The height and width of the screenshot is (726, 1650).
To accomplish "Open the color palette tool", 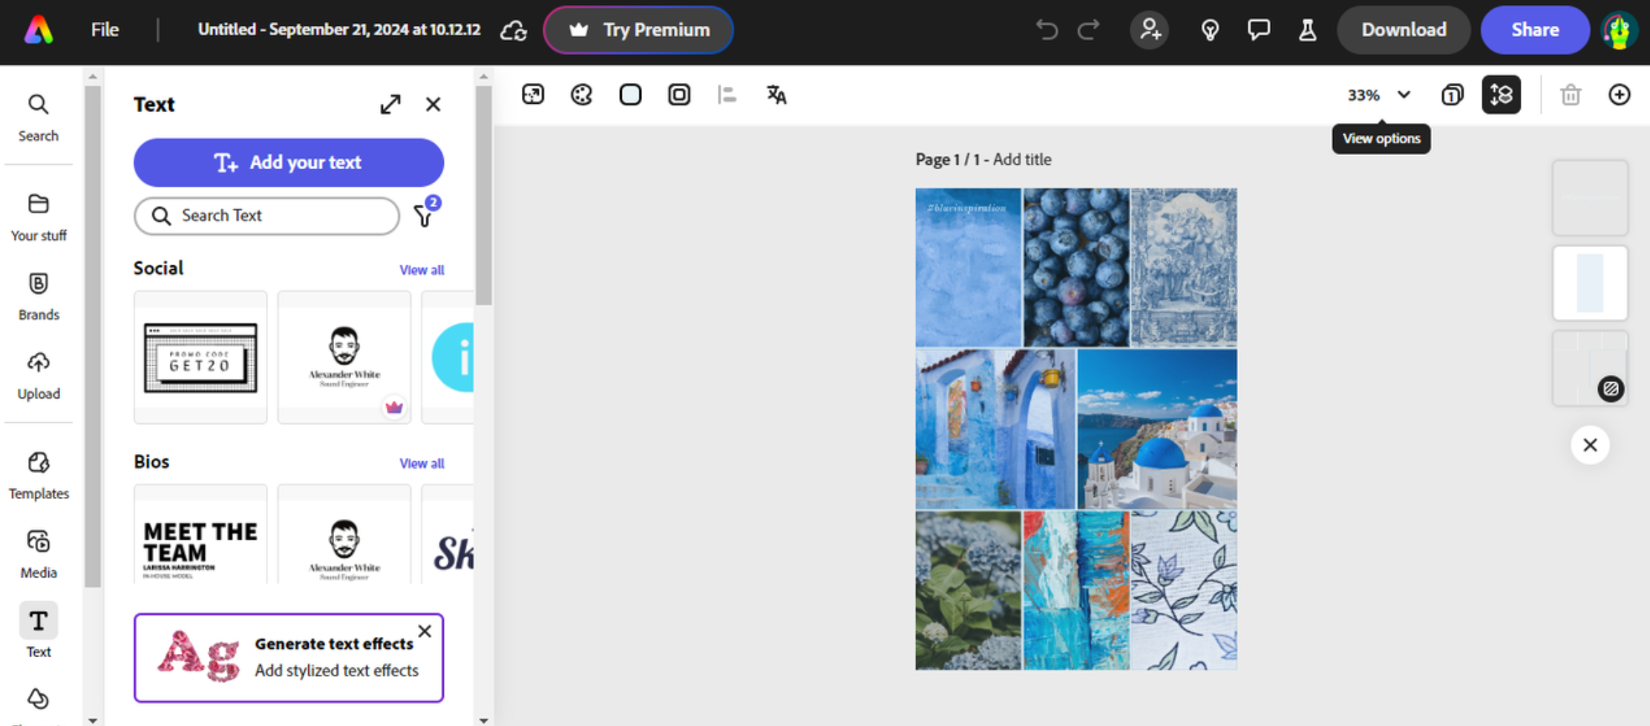I will point(581,94).
